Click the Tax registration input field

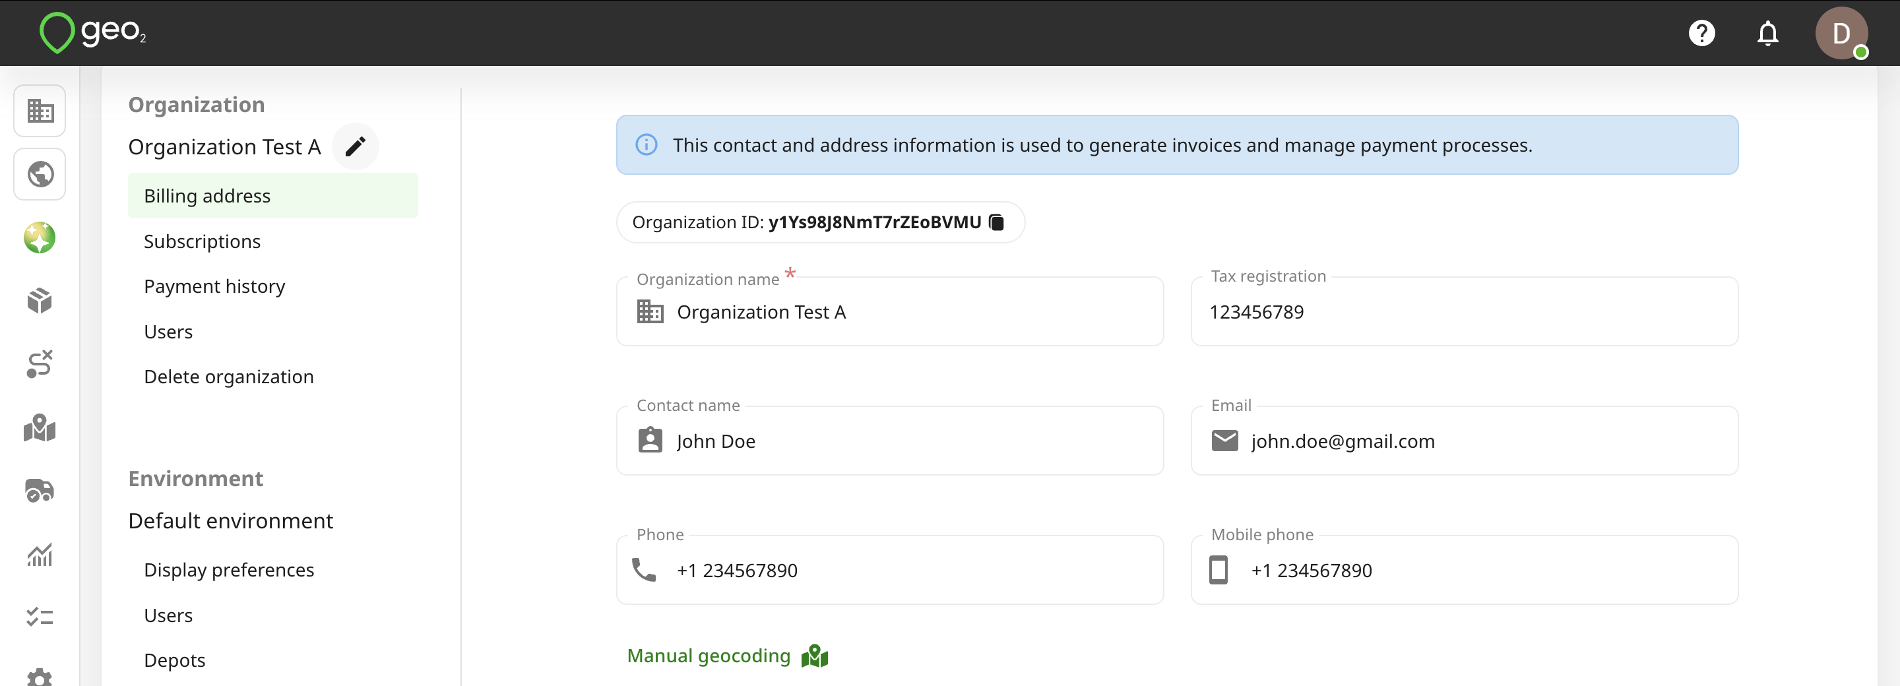[1464, 311]
